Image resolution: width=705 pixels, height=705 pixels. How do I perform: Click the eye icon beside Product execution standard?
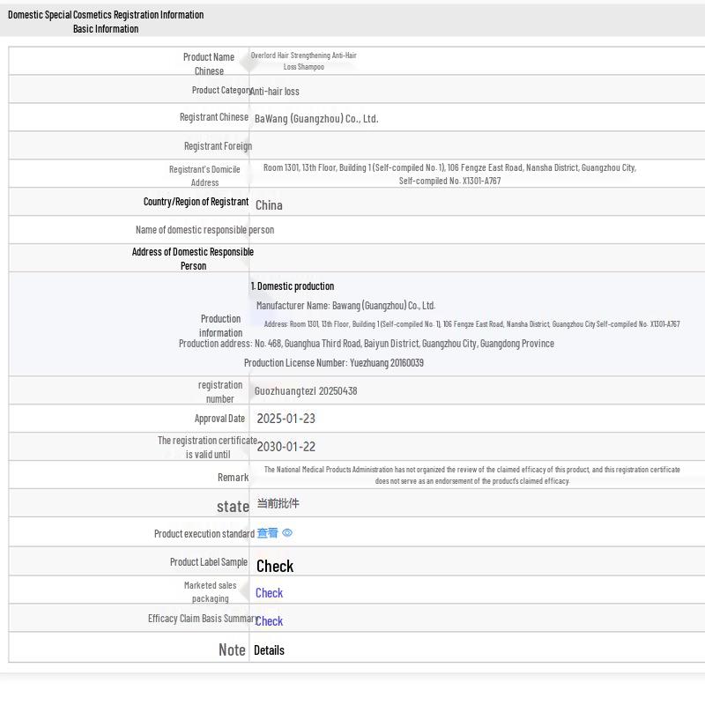(287, 533)
